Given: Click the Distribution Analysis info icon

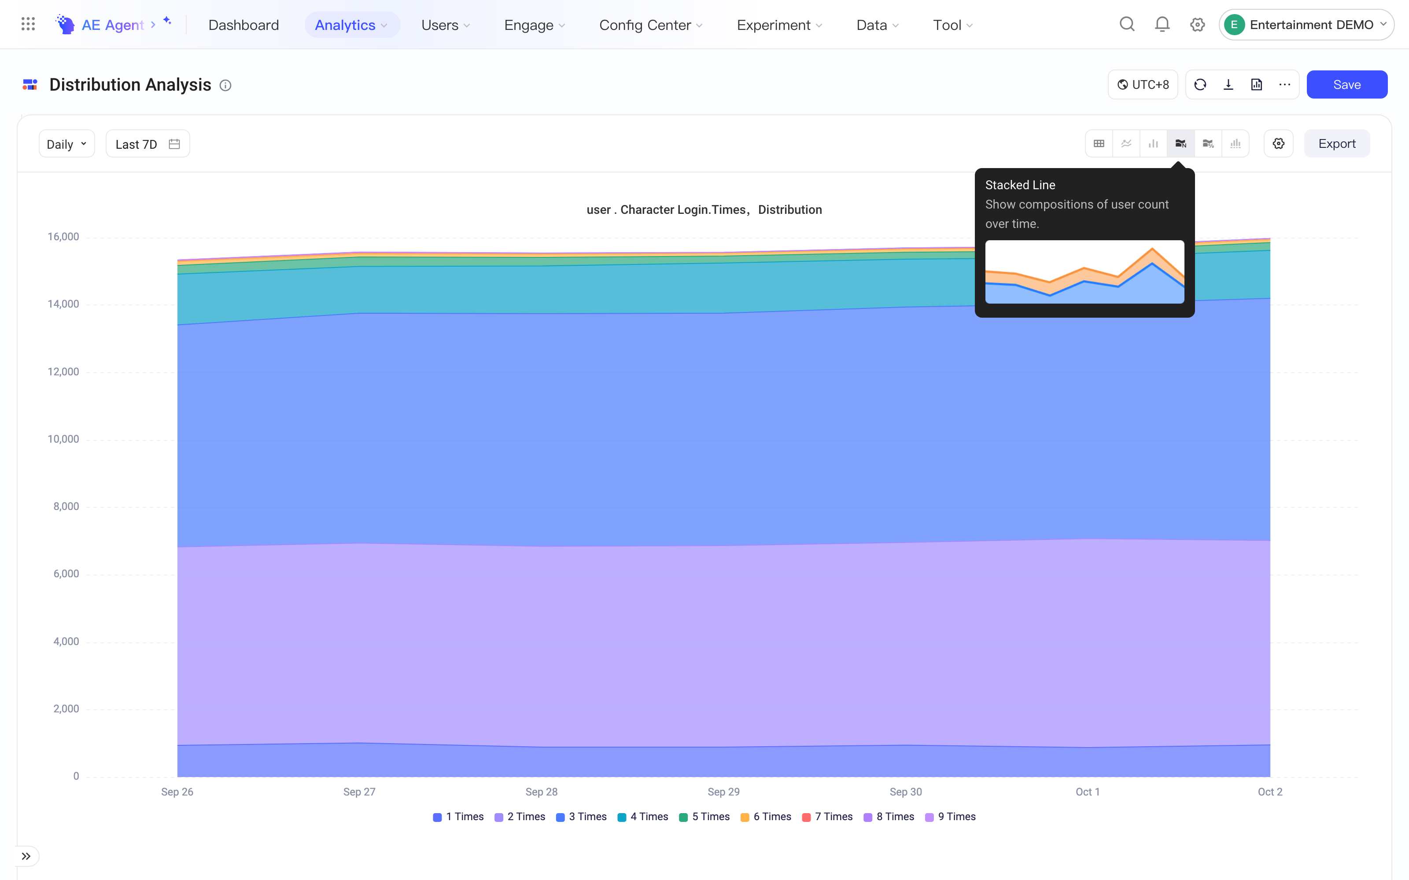Looking at the screenshot, I should (225, 85).
